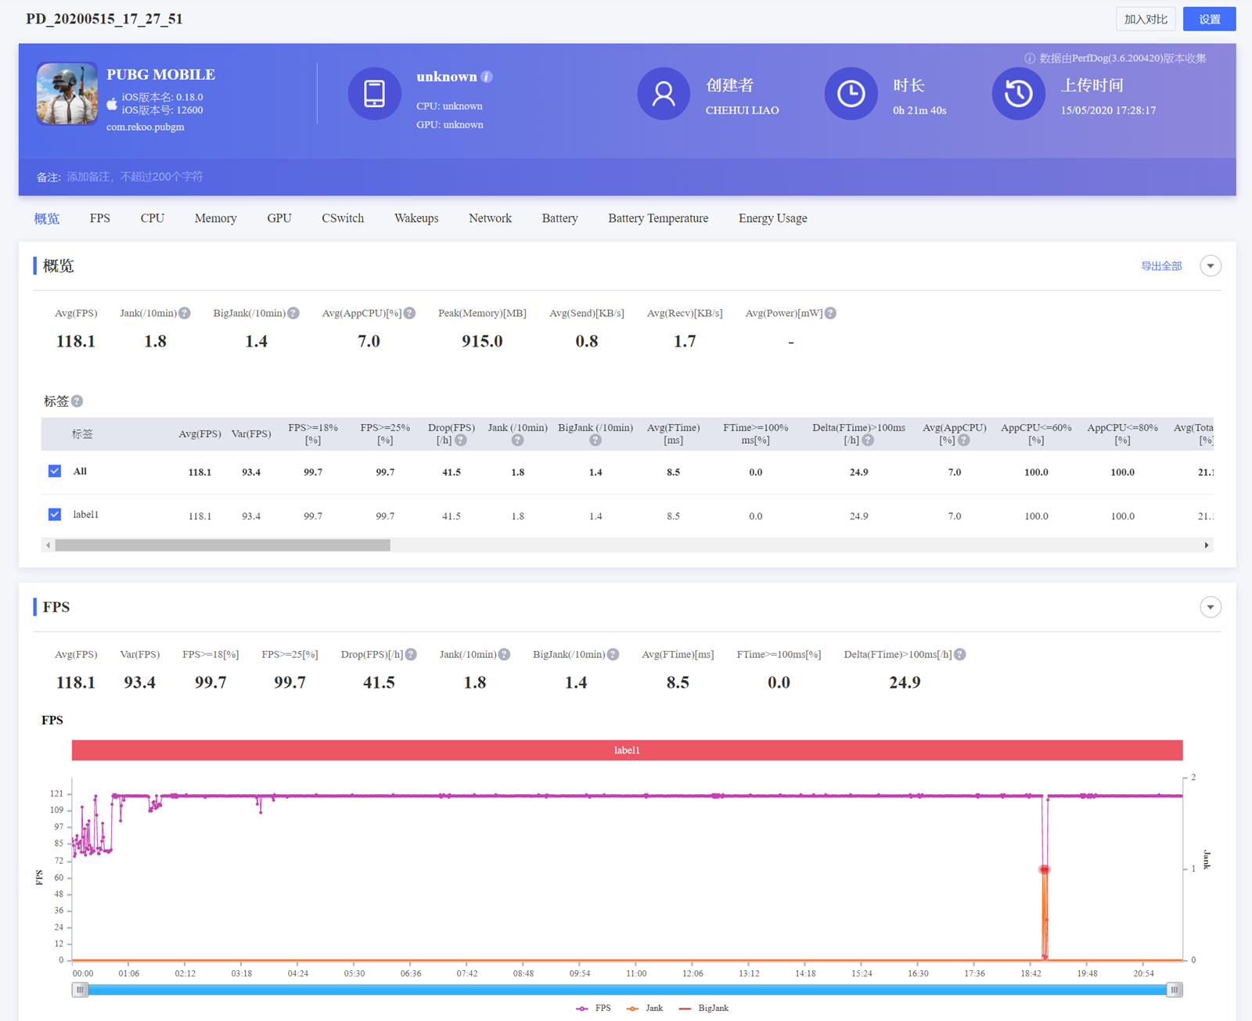Click the PUBG MOBILE app thumbnail

pos(67,94)
